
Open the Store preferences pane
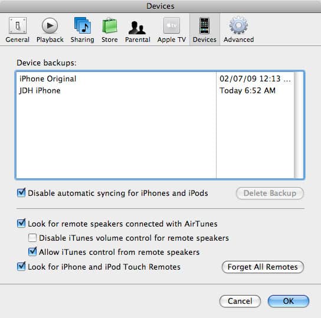coord(110,30)
